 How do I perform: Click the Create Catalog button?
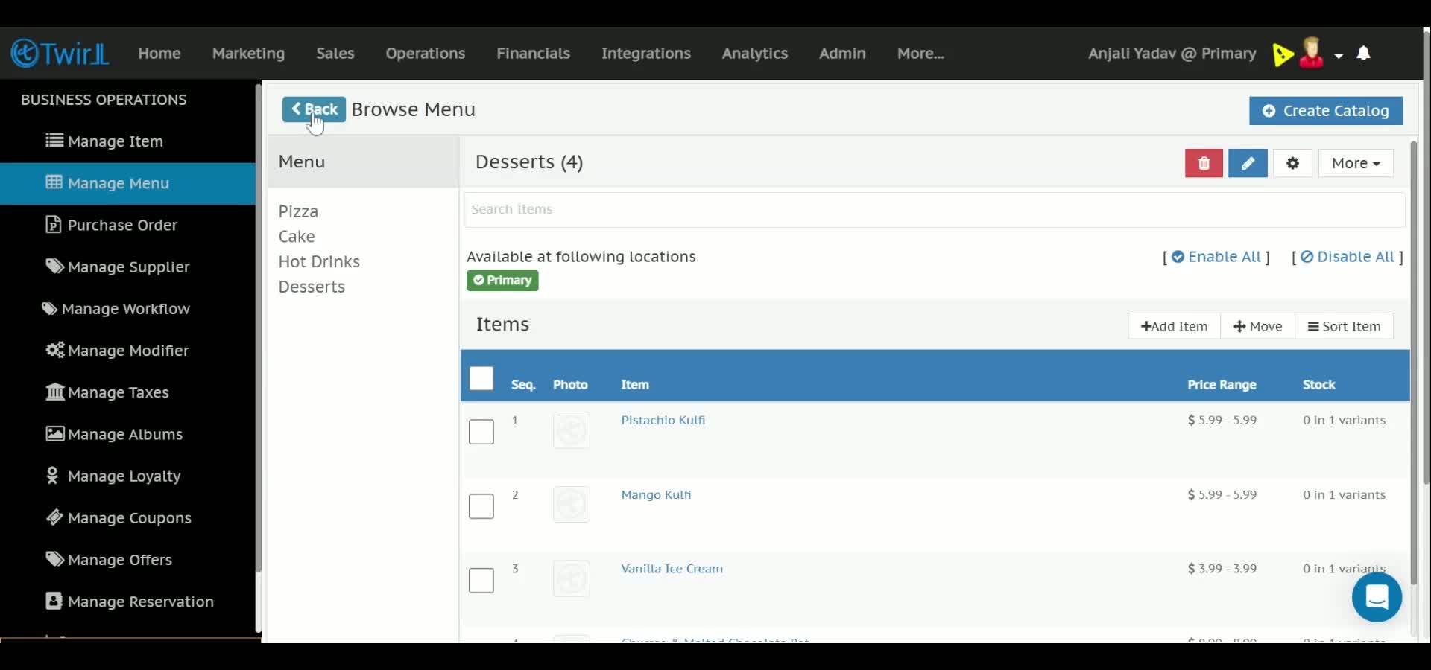pyautogui.click(x=1326, y=111)
